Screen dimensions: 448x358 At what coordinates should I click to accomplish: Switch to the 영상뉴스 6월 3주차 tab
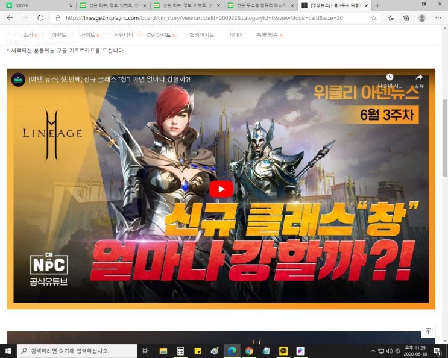pos(334,5)
